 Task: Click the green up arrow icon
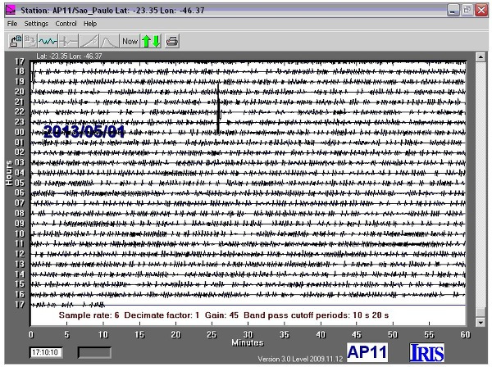[x=146, y=41]
